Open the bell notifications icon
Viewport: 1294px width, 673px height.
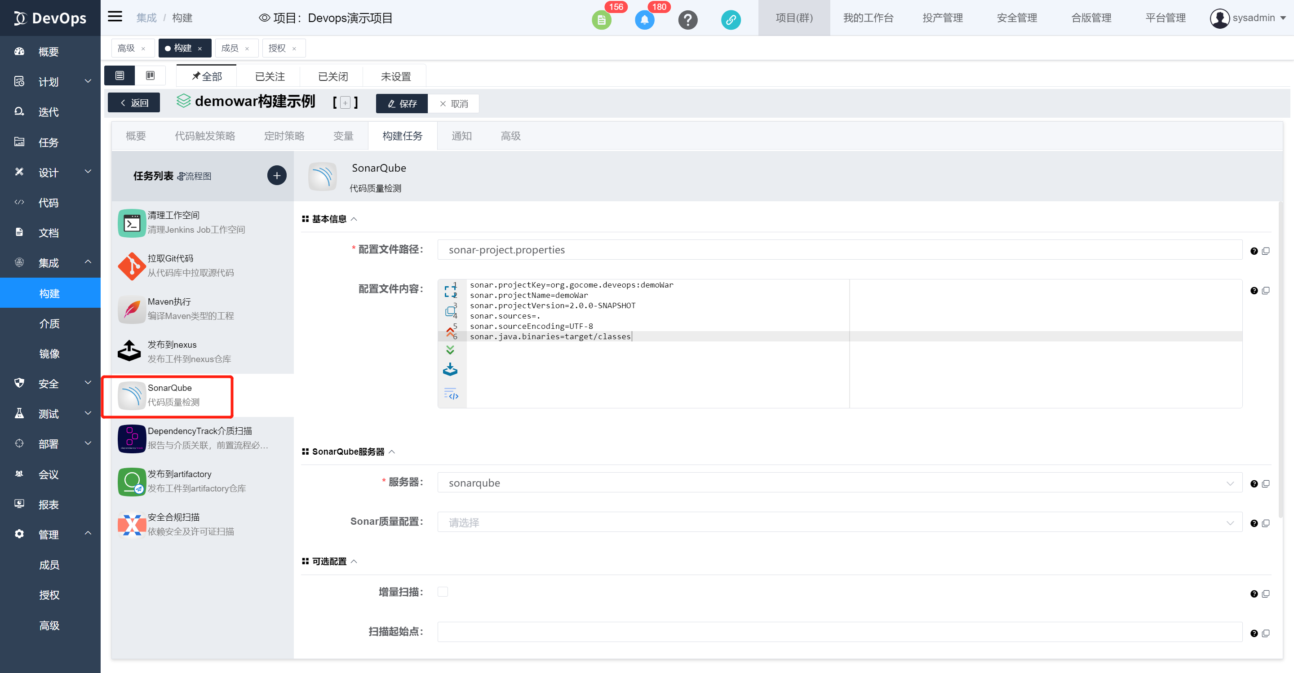tap(644, 20)
